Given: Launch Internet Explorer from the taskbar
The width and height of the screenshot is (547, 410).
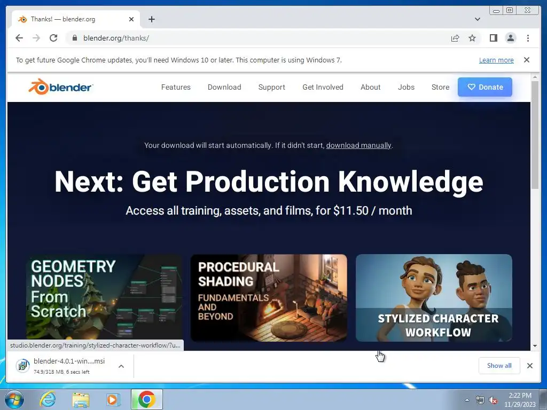Looking at the screenshot, I should click(48, 399).
